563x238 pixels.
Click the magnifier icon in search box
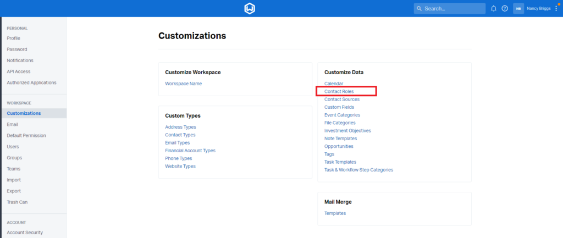point(420,9)
